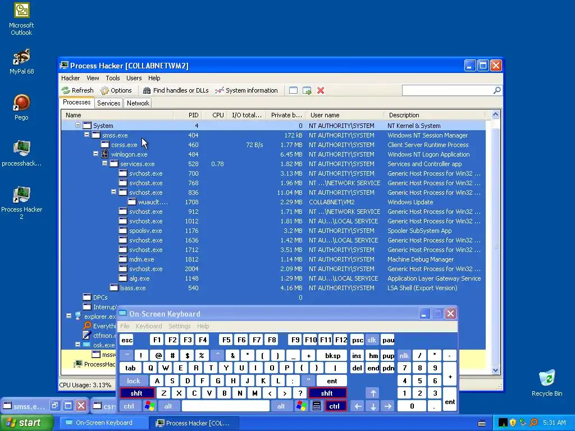The width and height of the screenshot is (575, 431).
Task: Switch to the Network tab
Action: pos(138,103)
